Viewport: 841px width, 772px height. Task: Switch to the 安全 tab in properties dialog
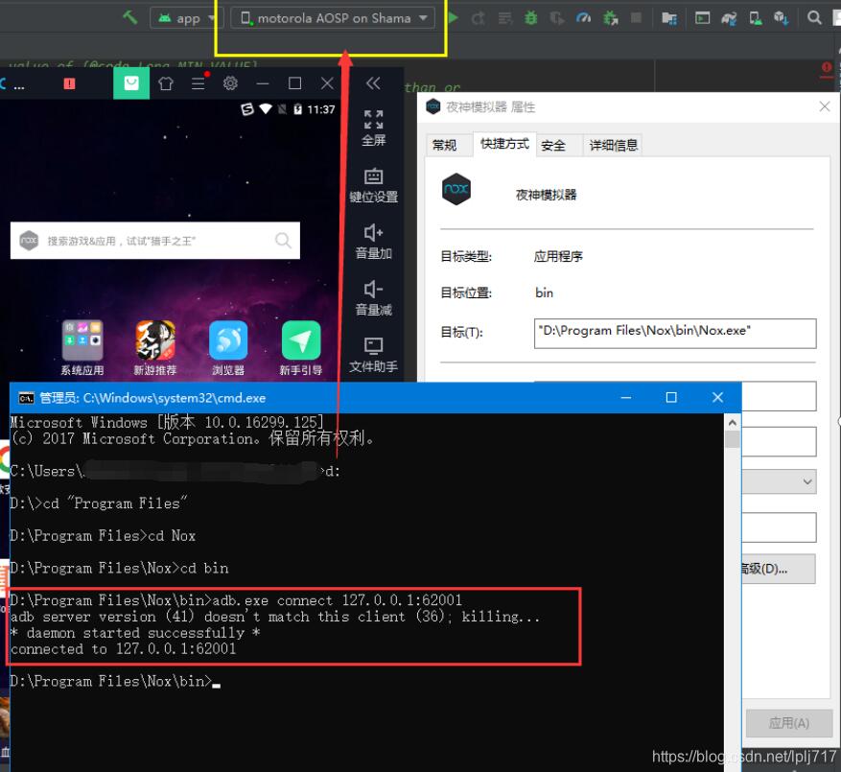click(553, 146)
